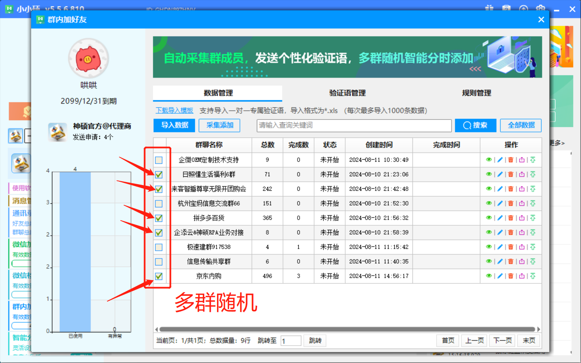
Task: Click the gift icon in title bar
Action: tap(489, 8)
